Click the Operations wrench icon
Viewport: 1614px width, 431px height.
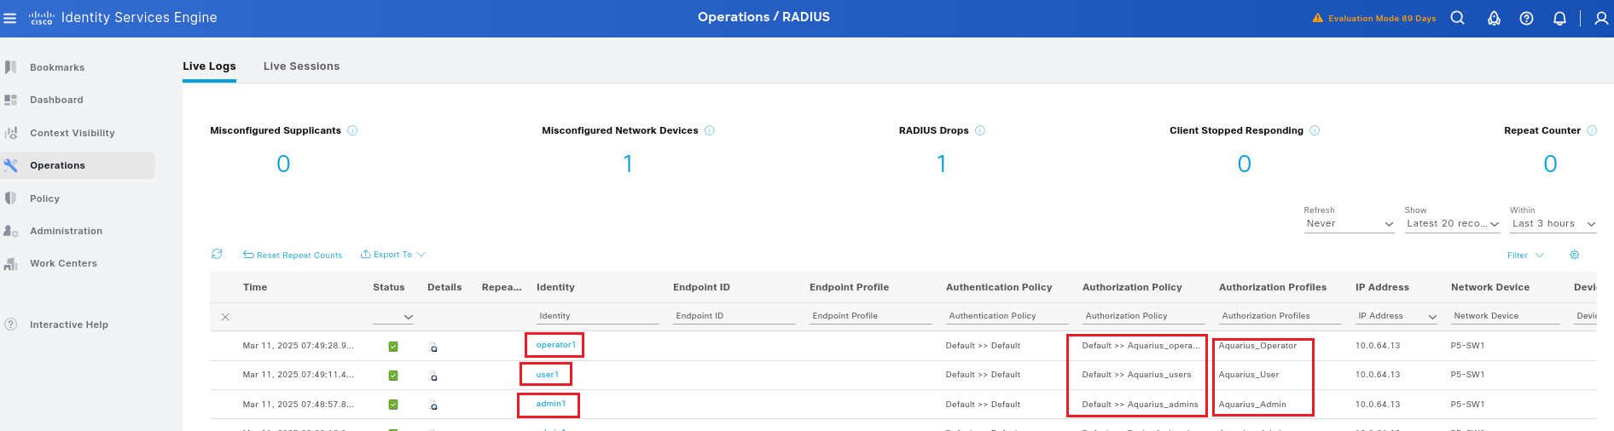(11, 165)
